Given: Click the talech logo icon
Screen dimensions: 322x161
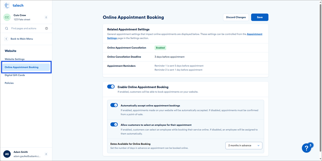Looking at the screenshot, I should [x=6, y=5].
